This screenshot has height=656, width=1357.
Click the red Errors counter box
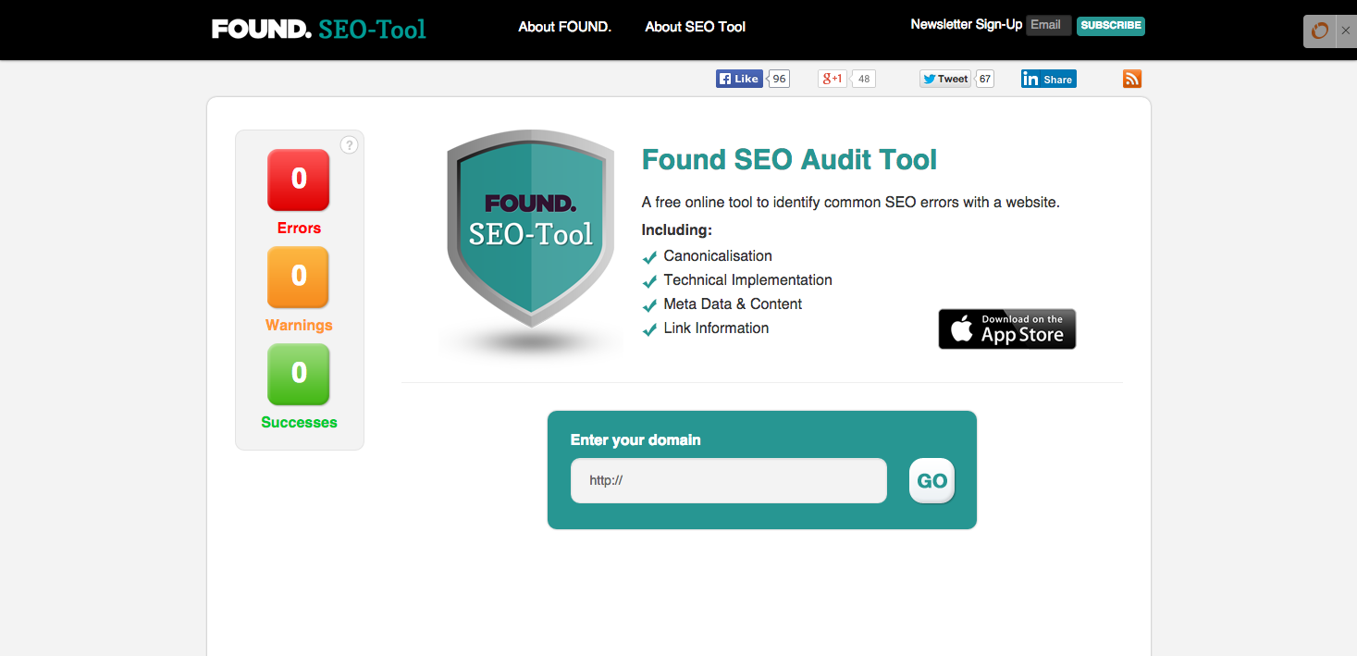click(299, 179)
